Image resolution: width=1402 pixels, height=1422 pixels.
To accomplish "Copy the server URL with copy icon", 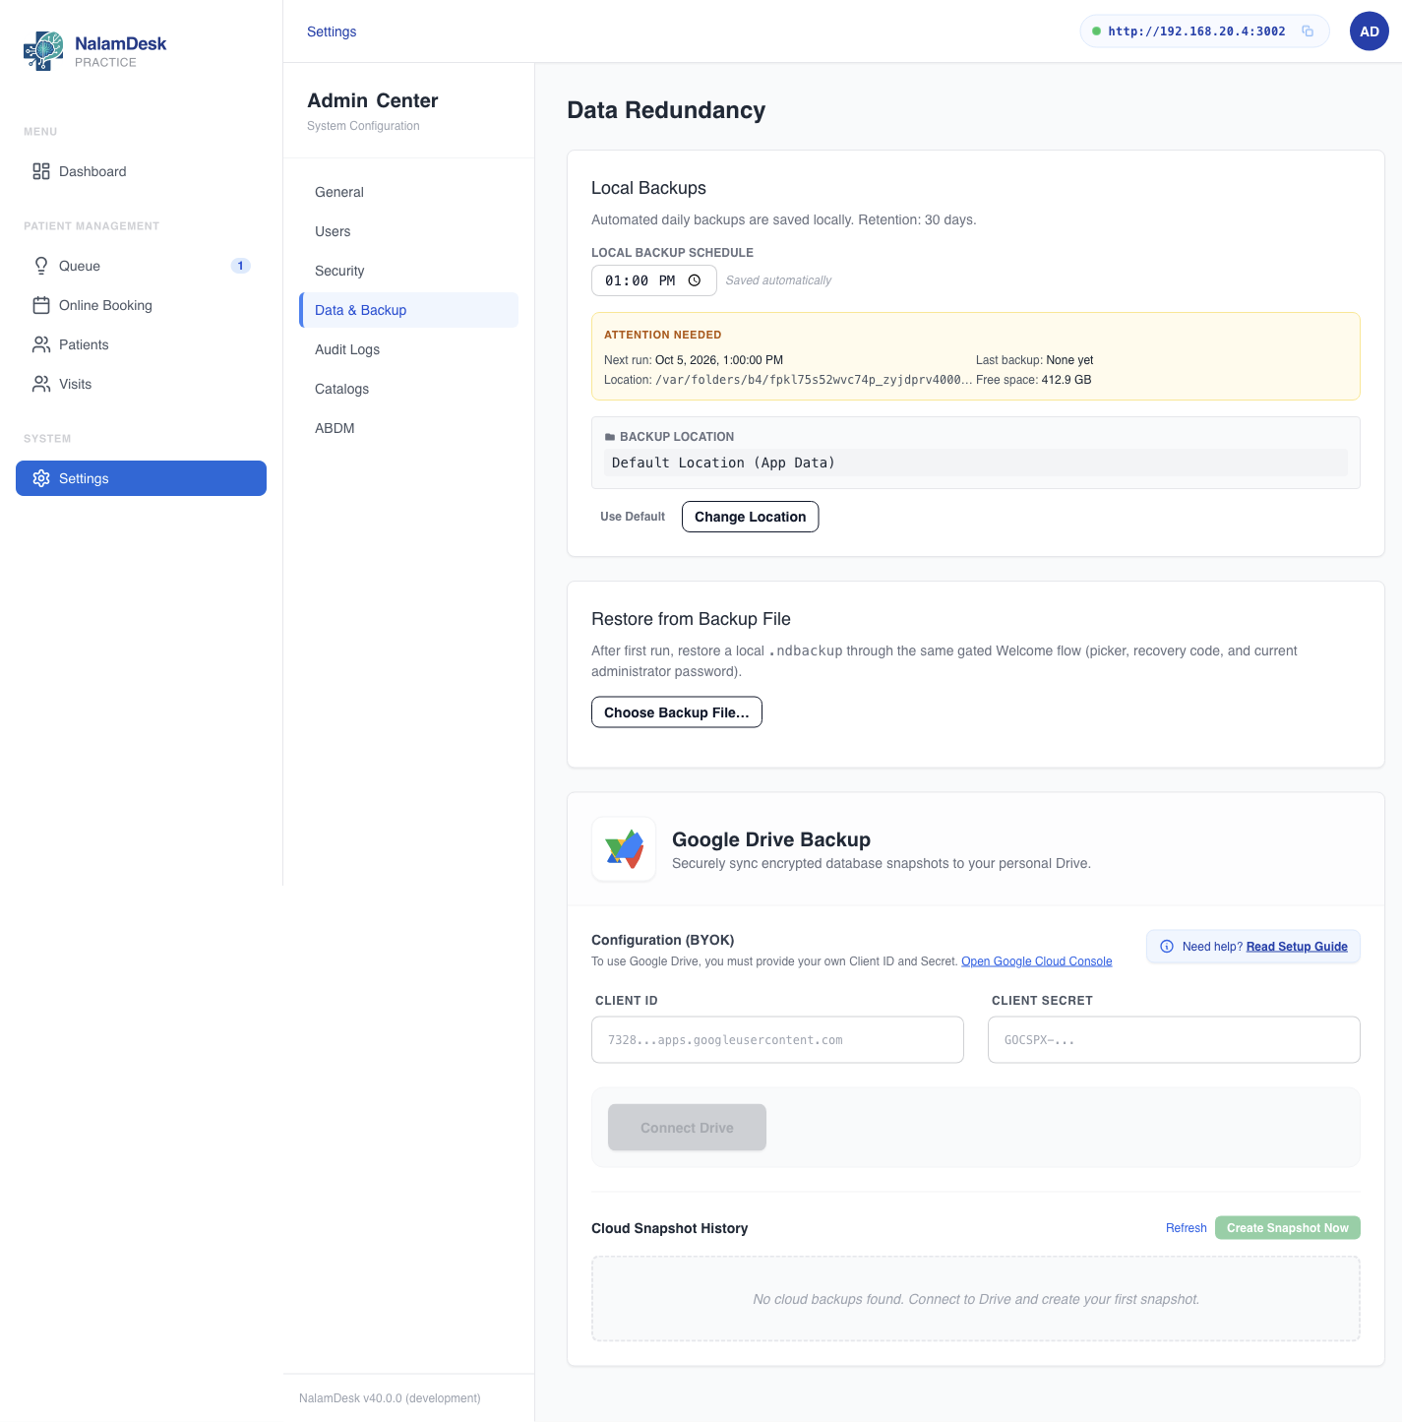I will click(x=1308, y=31).
